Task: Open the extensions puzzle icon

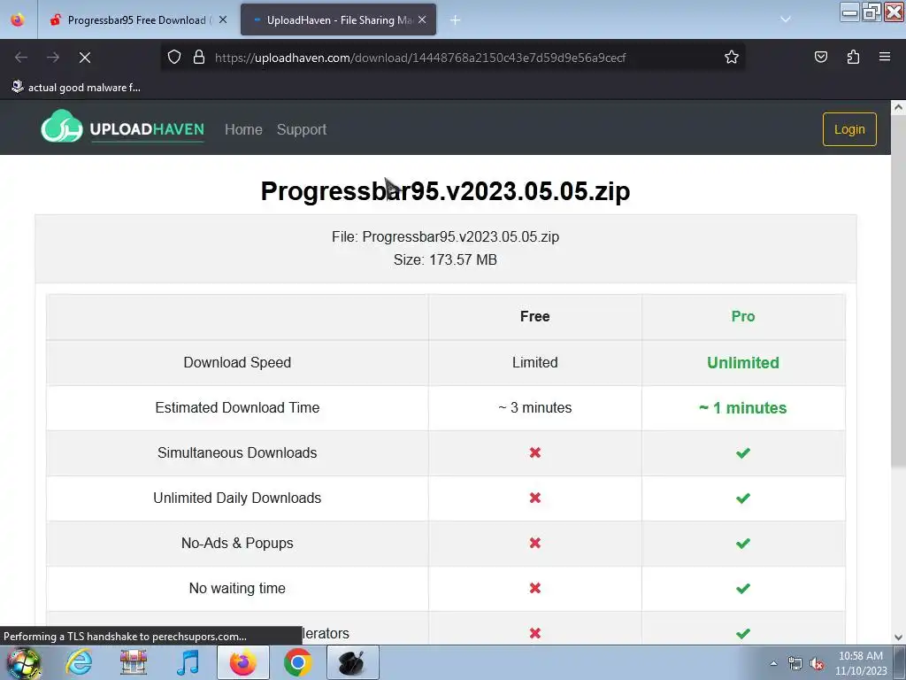Action: [854, 57]
